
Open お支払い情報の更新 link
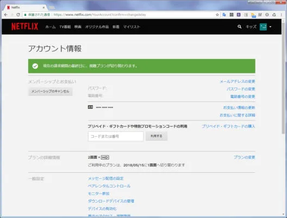239,107
